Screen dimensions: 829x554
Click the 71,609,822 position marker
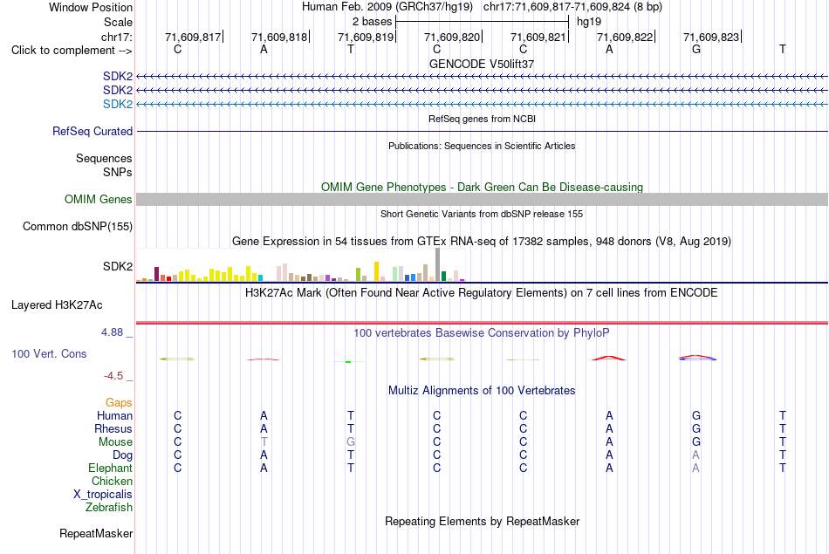[625, 37]
